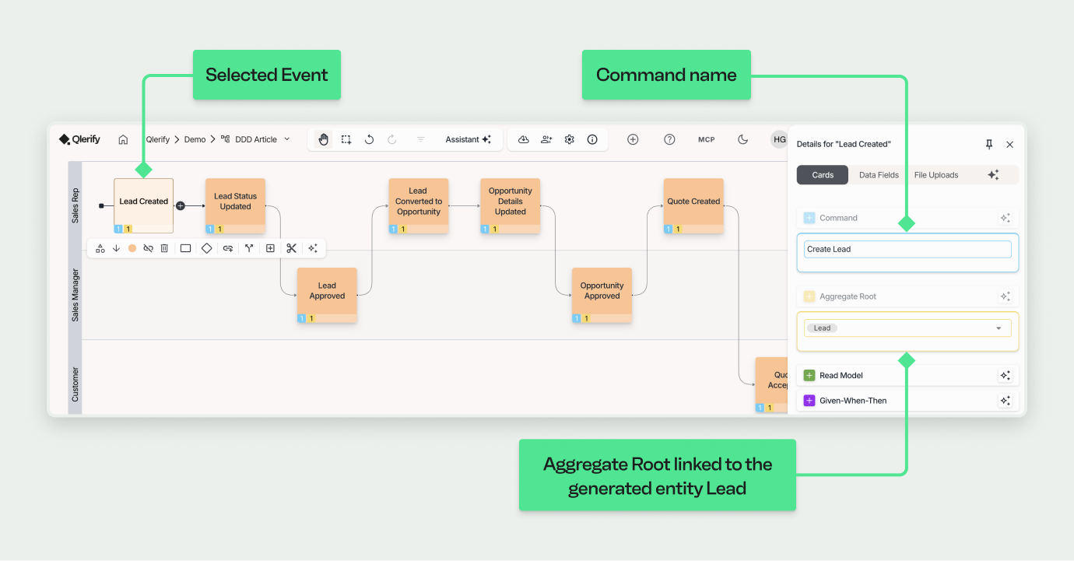The height and width of the screenshot is (561, 1074).
Task: Cut the selected event with scissors
Action: (291, 248)
